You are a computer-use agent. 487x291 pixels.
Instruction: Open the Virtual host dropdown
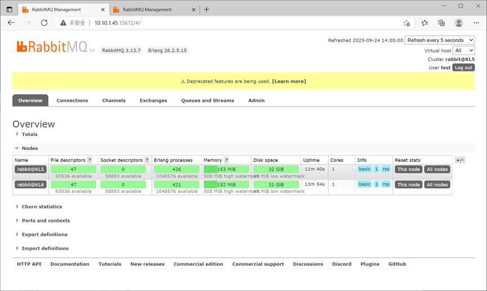pyautogui.click(x=464, y=51)
